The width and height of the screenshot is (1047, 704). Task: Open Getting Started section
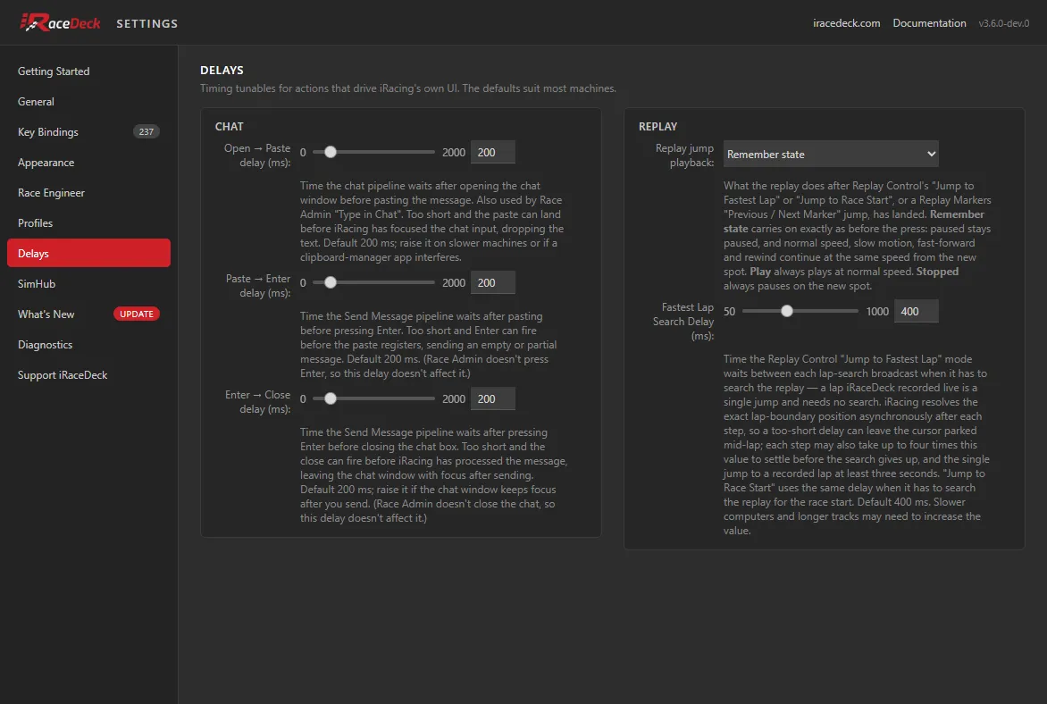click(88, 71)
